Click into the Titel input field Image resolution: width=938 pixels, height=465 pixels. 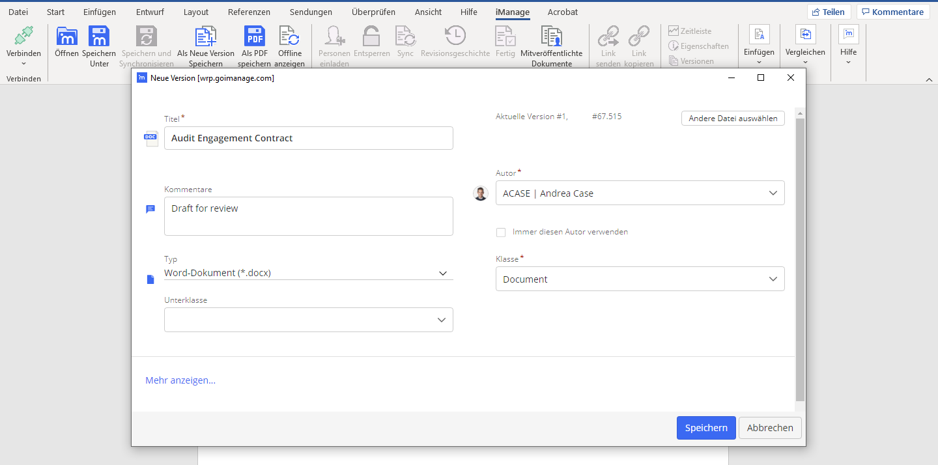coord(308,138)
